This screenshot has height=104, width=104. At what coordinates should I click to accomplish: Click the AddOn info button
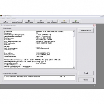(x=86, y=31)
